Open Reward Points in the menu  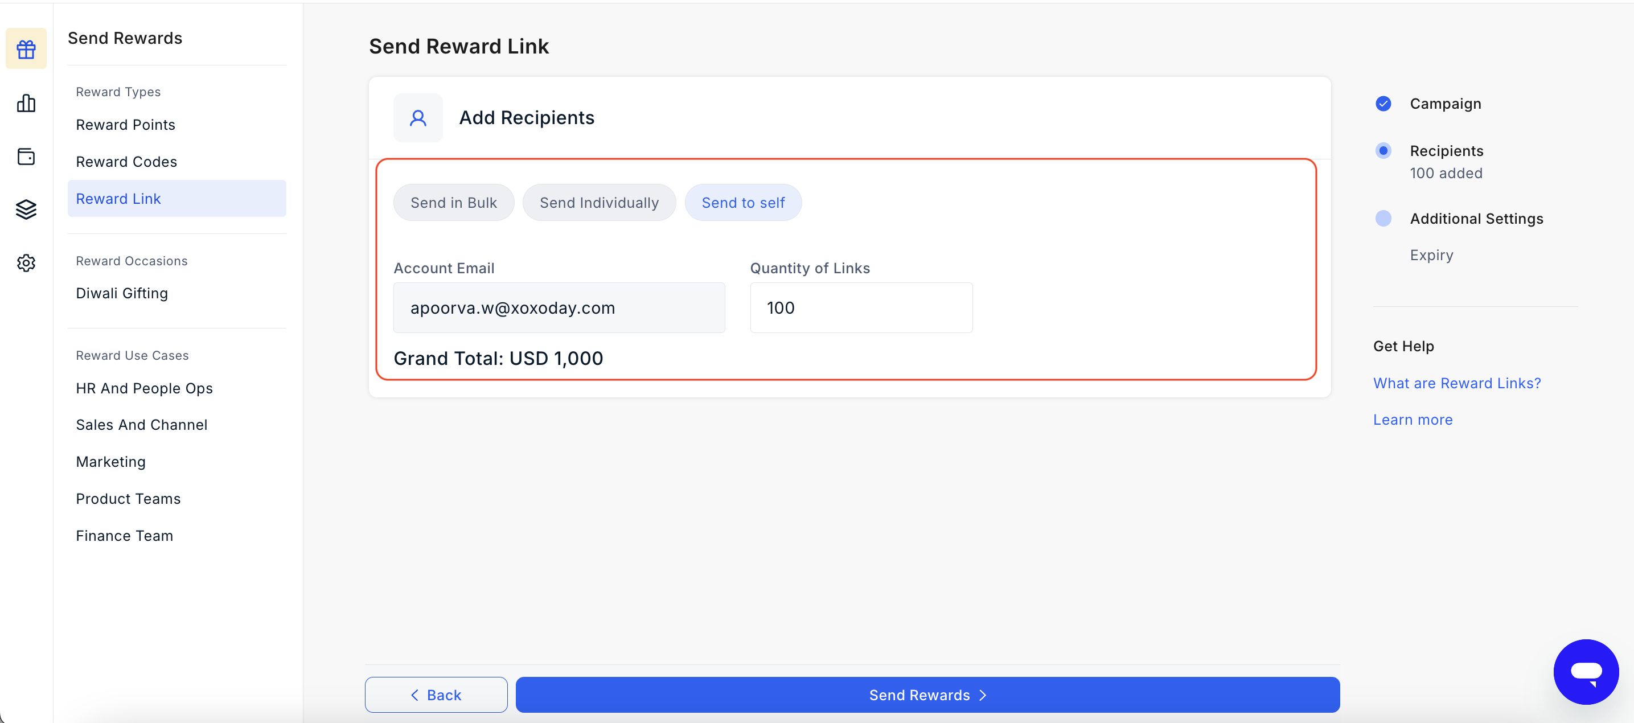126,125
